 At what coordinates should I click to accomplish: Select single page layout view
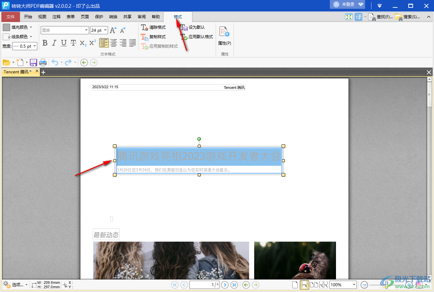tap(295, 285)
